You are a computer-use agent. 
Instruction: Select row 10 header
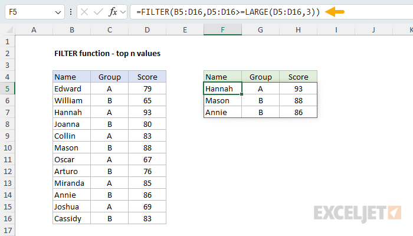[x=7, y=147]
